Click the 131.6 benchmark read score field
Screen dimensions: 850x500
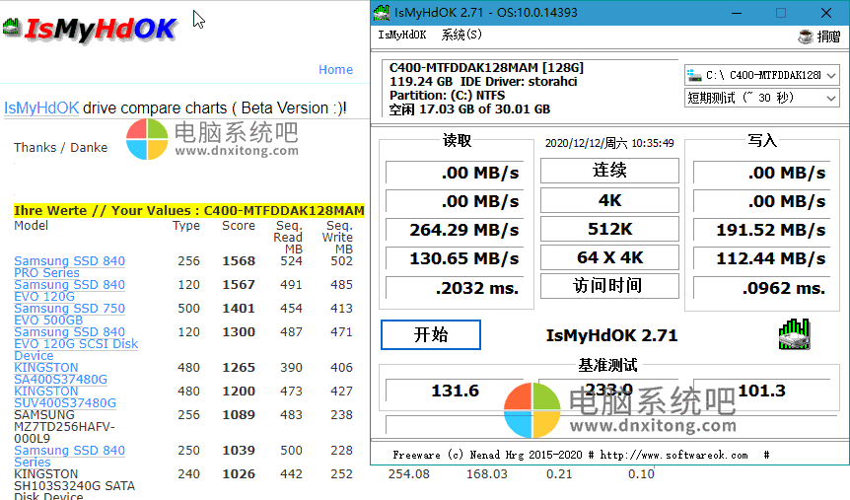pyautogui.click(x=455, y=391)
